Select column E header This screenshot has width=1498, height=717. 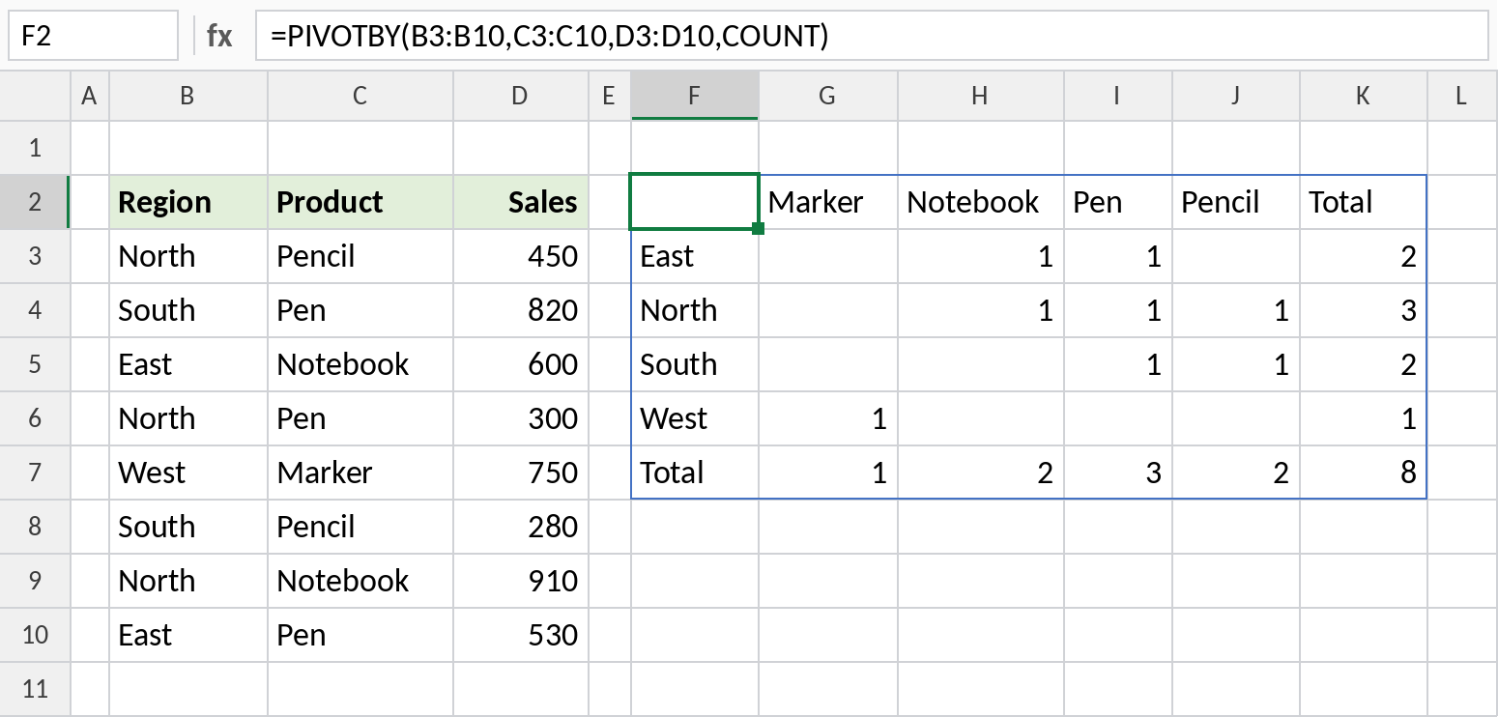[x=609, y=95]
